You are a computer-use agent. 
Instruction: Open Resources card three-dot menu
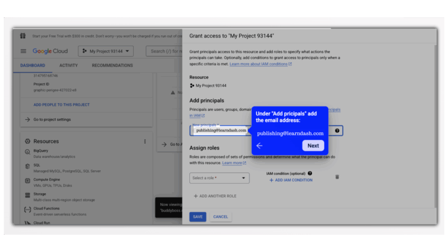tap(145, 142)
